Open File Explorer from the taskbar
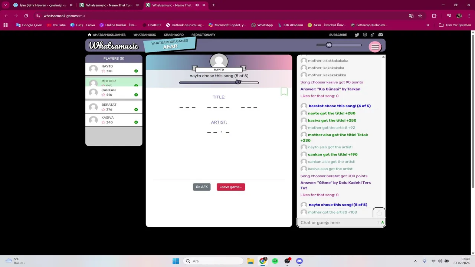The image size is (475, 267). 250,261
